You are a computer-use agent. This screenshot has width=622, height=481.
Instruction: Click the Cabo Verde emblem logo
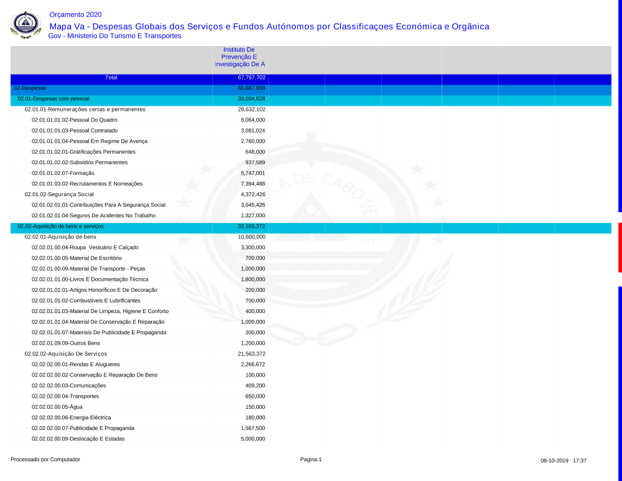pos(25,24)
